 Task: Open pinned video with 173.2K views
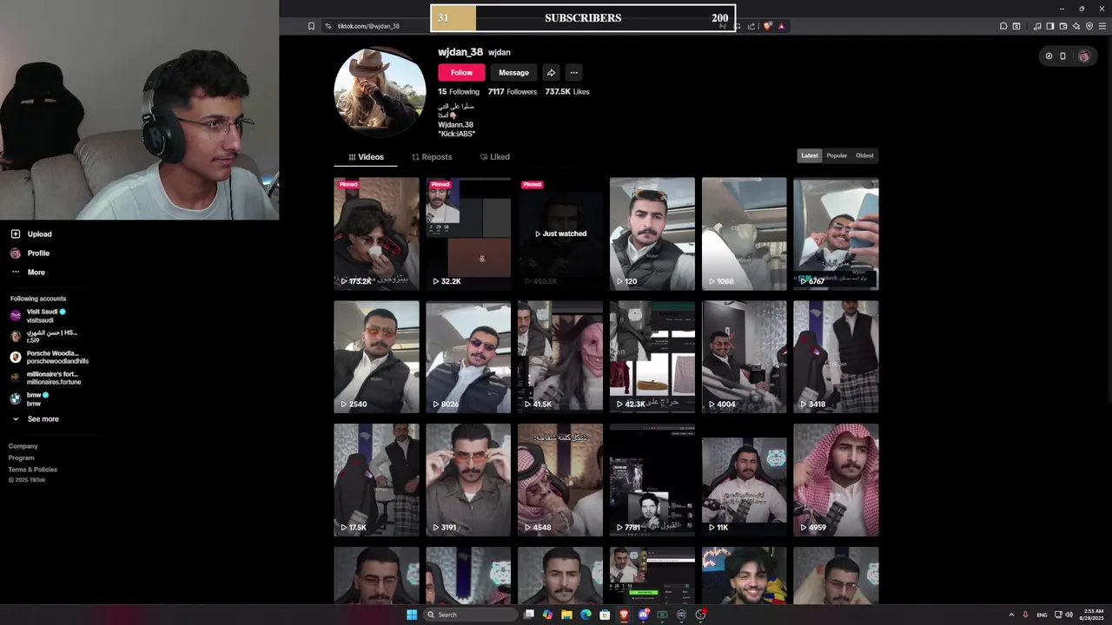coord(376,234)
